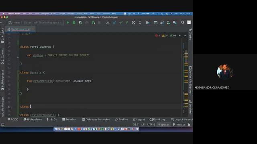Click Sync Project with Gradle Files icon
257x144 pixels.
162,22
